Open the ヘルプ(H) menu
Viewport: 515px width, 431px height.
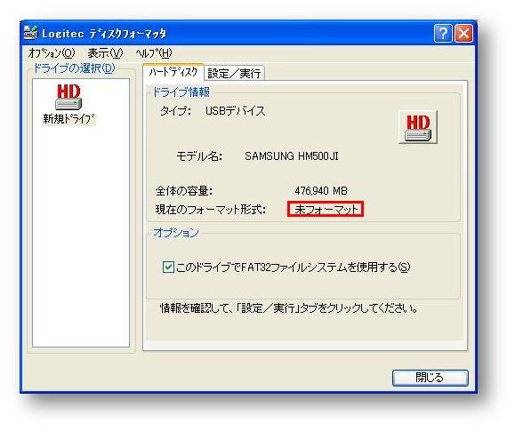tap(154, 52)
